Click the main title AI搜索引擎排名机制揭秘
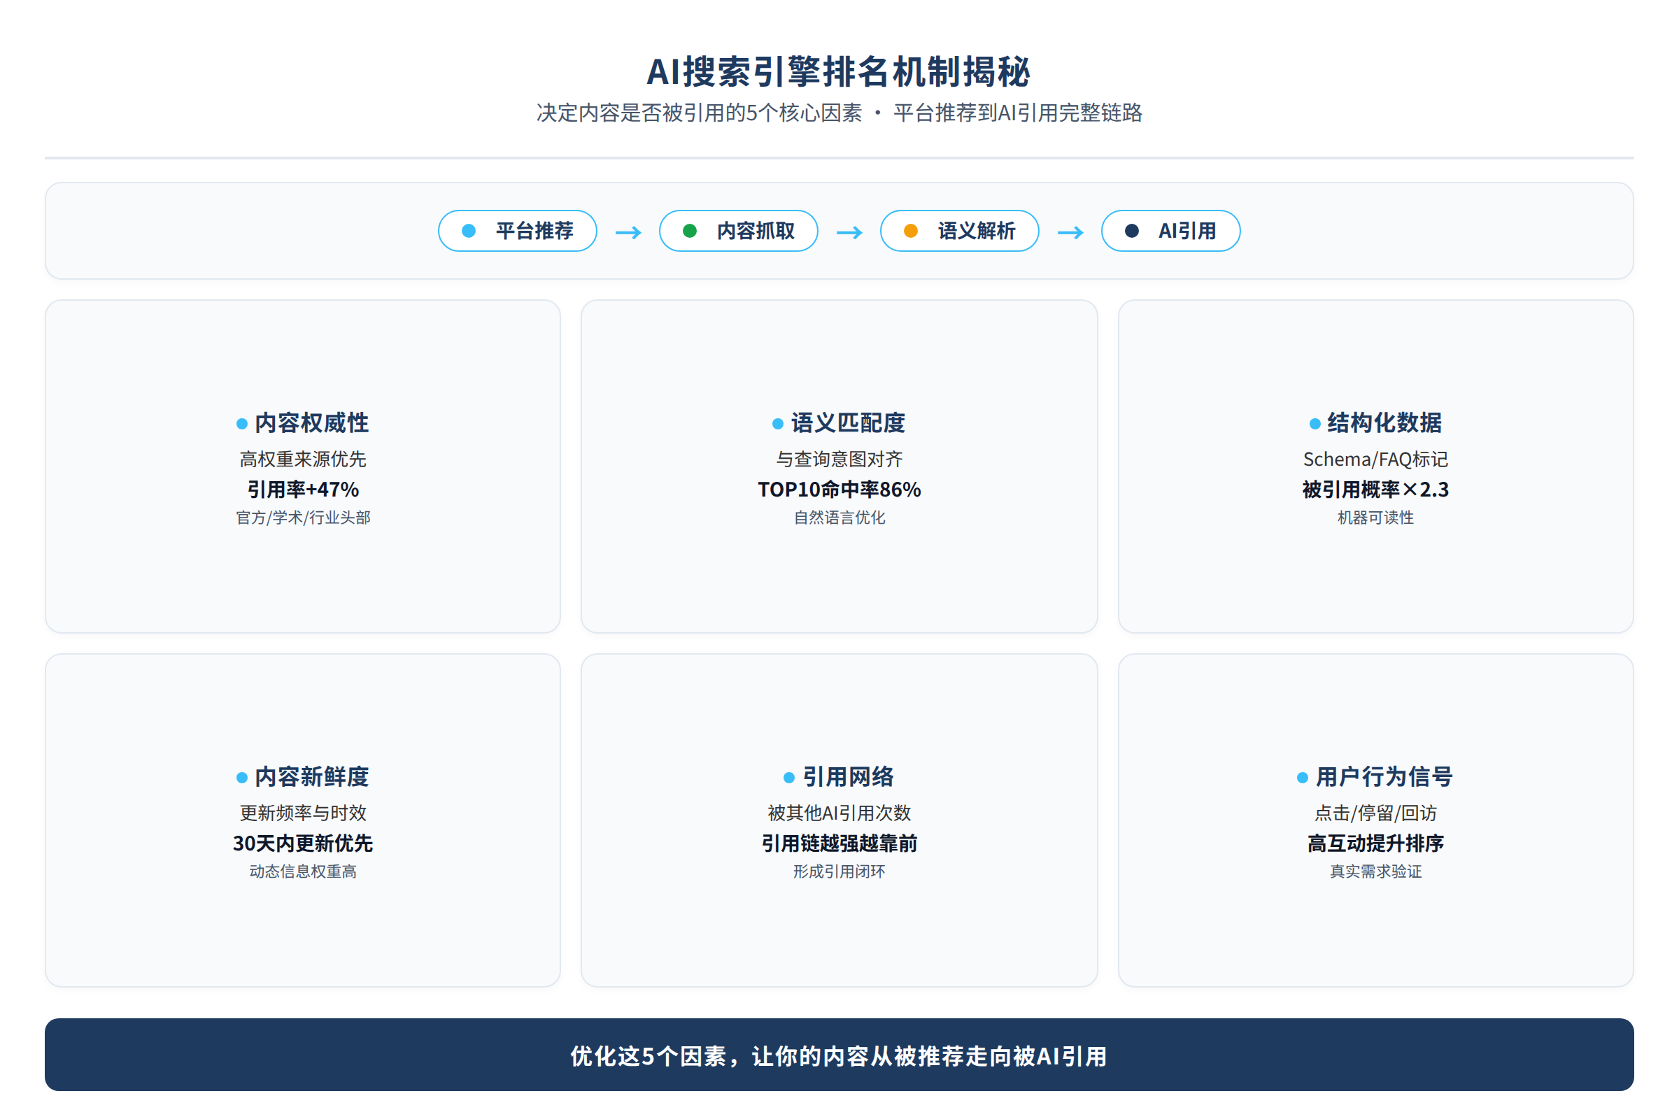This screenshot has height=1119, width=1679. point(839,71)
